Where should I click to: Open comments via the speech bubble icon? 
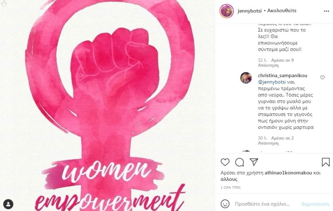click(239, 162)
